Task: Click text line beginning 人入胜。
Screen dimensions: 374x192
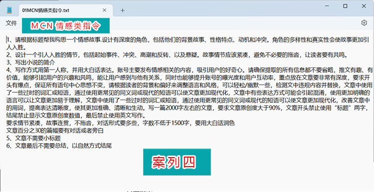Action: pyautogui.click(x=16, y=47)
